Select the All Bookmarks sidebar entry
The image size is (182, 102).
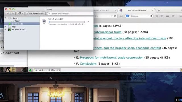click(x=18, y=29)
